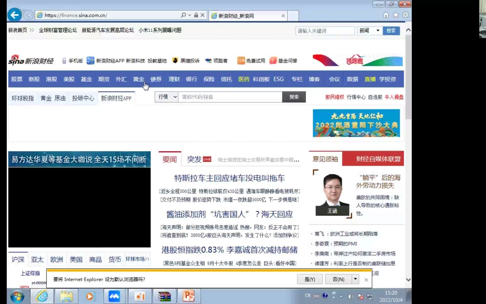Click the 2022郎酒重阳下沙大典 banner ad
Screen dimensions: 486x304
tap(356, 123)
